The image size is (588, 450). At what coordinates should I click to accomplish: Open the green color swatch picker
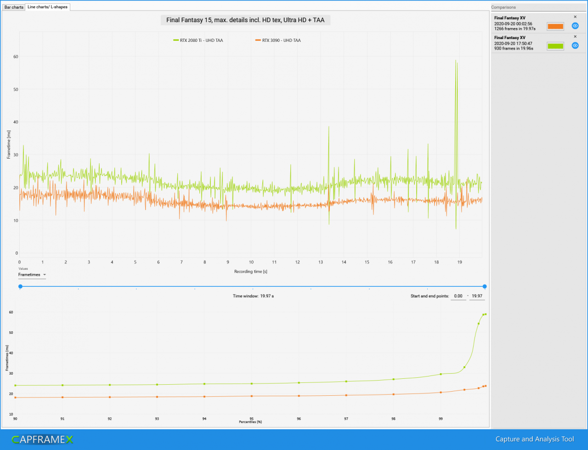[x=555, y=46]
